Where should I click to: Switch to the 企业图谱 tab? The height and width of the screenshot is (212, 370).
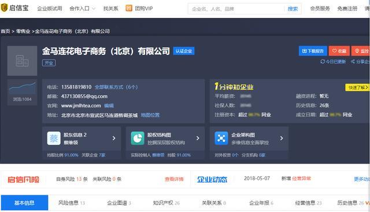pos(119,203)
